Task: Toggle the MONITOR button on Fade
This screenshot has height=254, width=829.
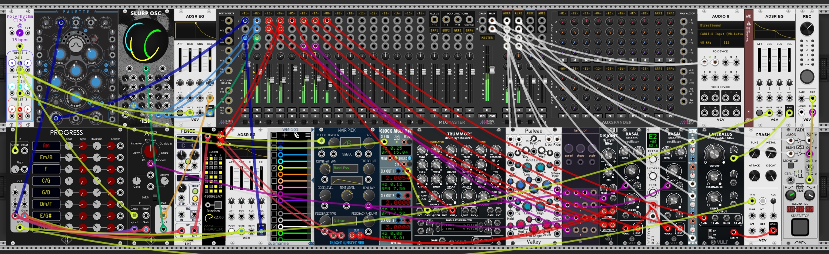Action: tap(790, 166)
